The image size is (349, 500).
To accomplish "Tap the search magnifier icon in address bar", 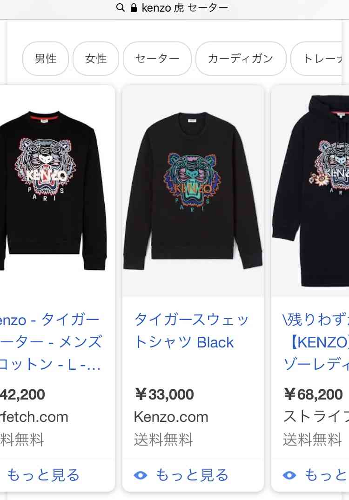I will point(120,7).
